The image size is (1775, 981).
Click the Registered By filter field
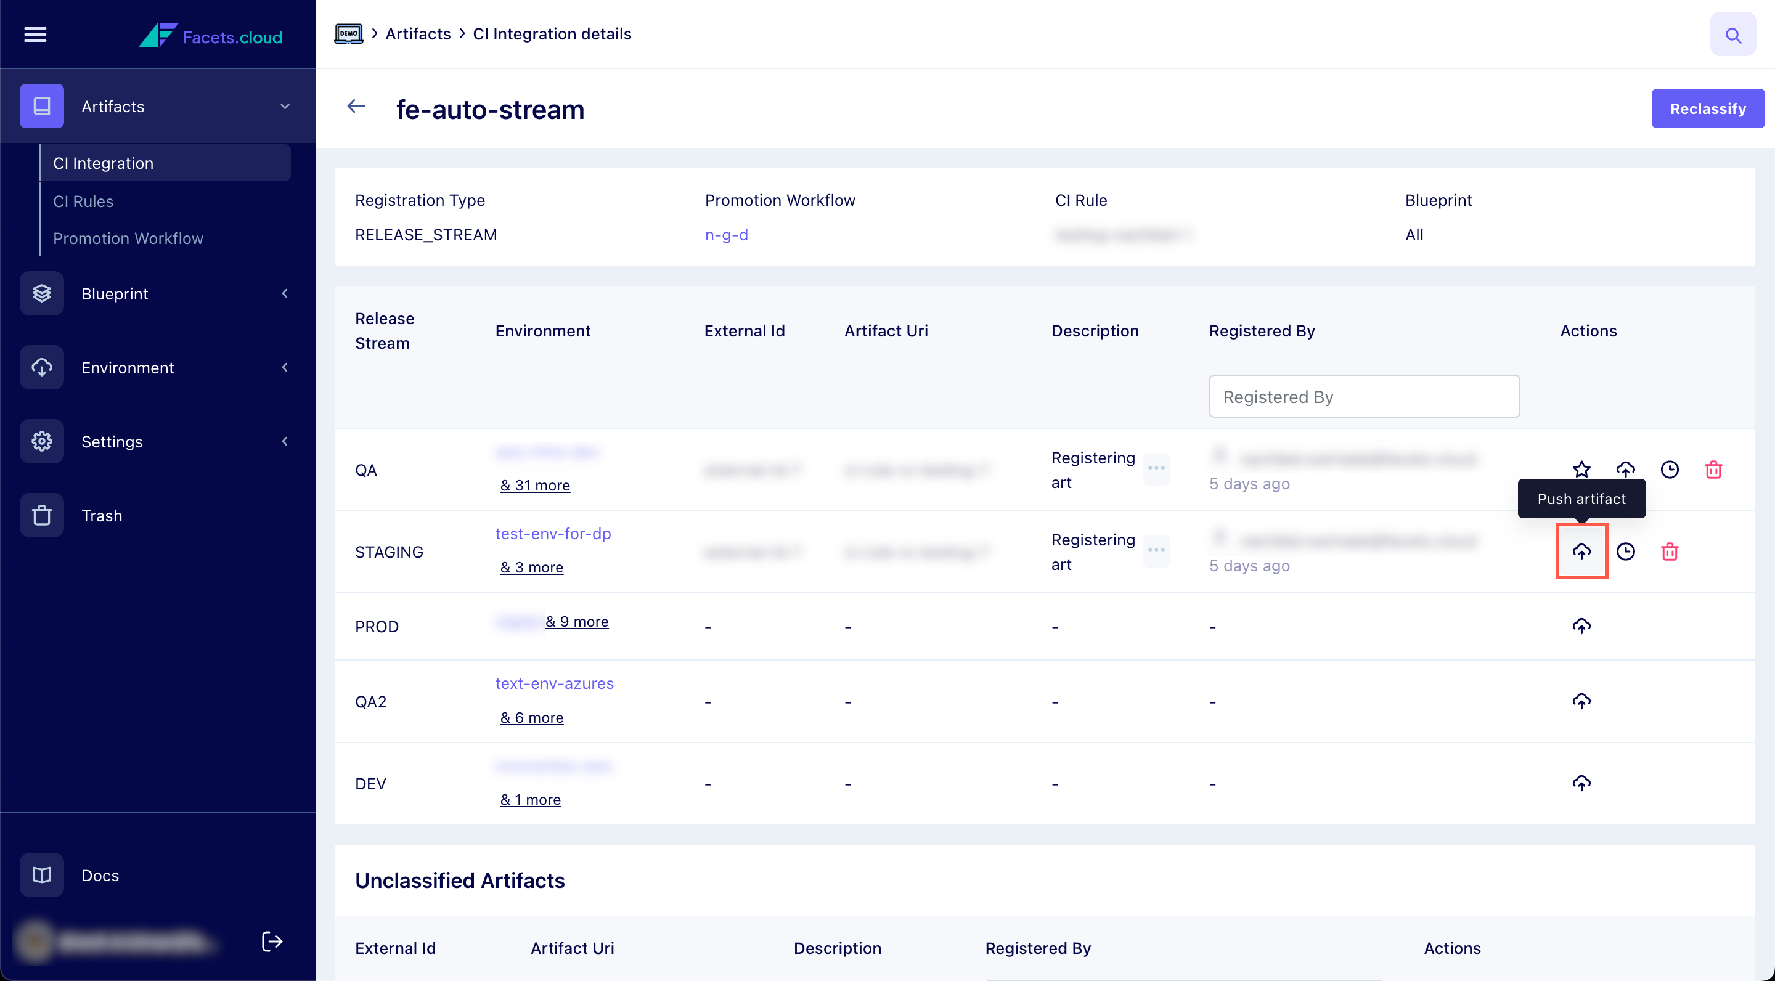tap(1364, 396)
